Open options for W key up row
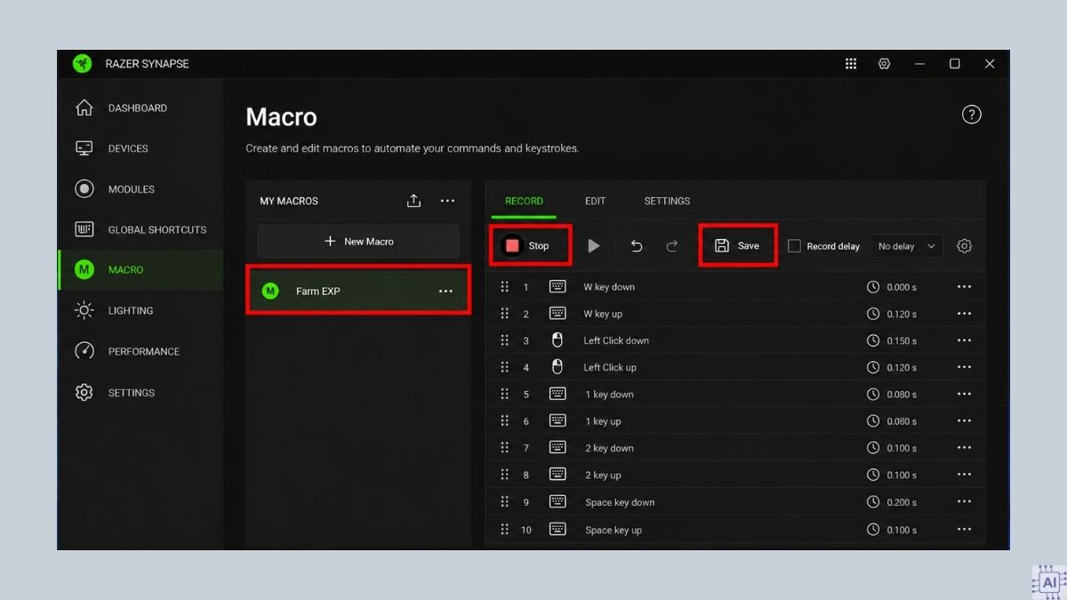Screen dimensions: 1067x600 (x=965, y=314)
